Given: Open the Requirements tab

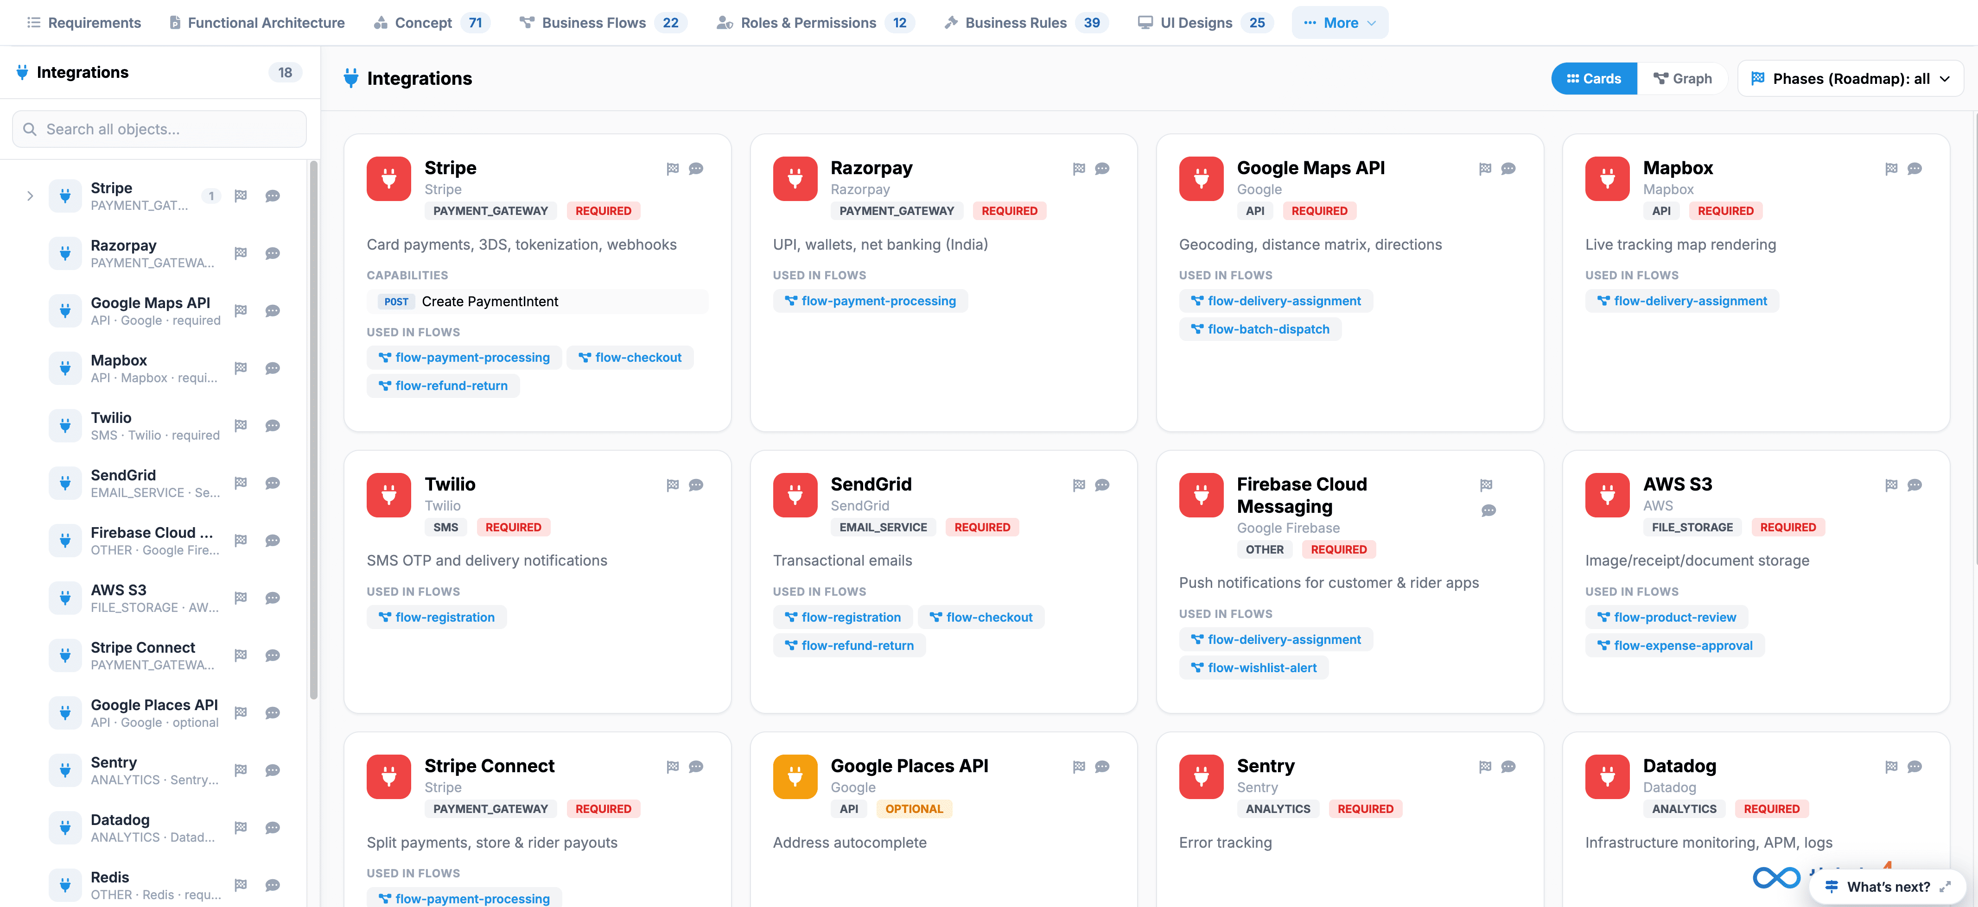Looking at the screenshot, I should (x=84, y=22).
